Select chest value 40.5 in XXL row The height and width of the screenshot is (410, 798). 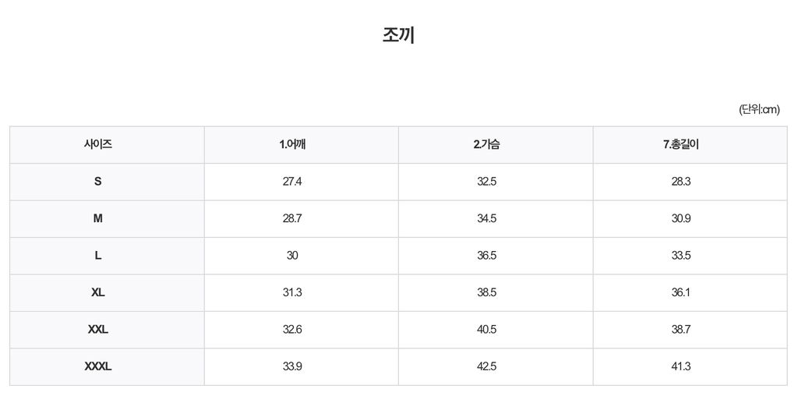coord(486,330)
